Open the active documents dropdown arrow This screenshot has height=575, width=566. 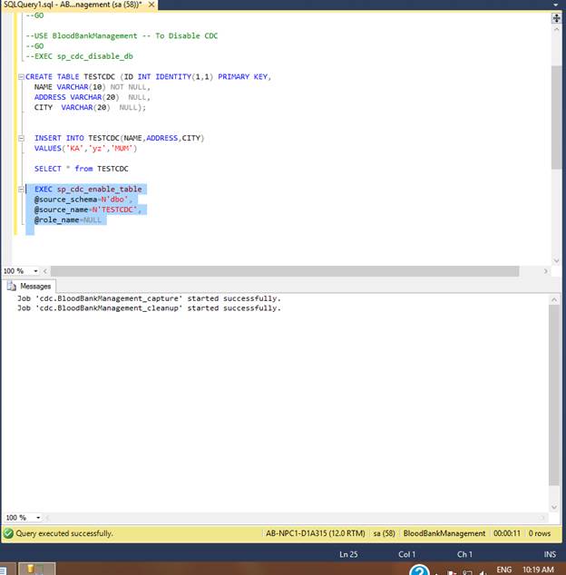pyautogui.click(x=556, y=5)
